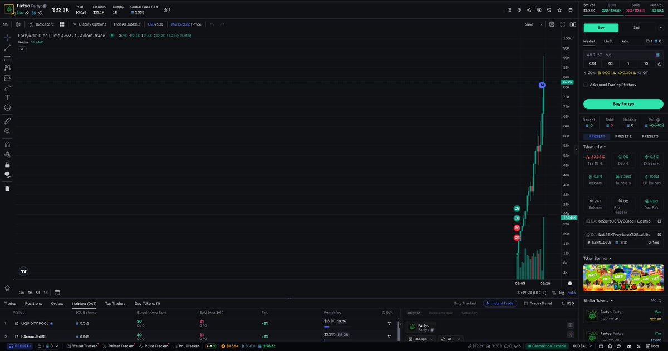Click Hide All Bubbles
Viewport: 668px width, 351px height.
tap(127, 24)
